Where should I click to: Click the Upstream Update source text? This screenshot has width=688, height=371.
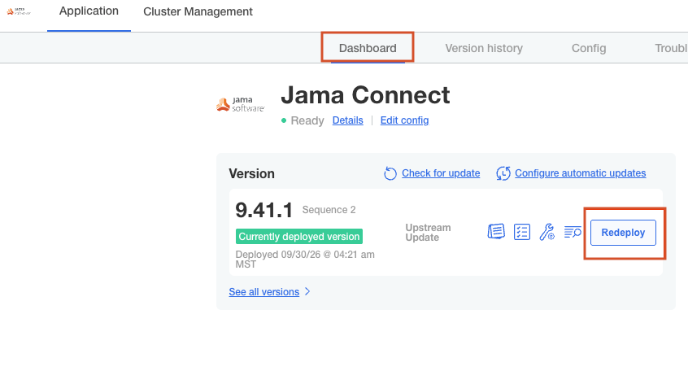click(x=428, y=233)
